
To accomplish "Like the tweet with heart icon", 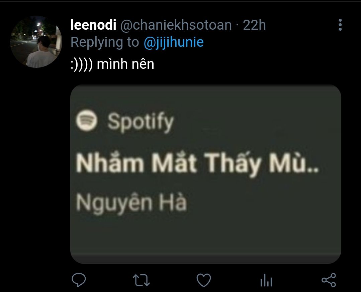I will pyautogui.click(x=203, y=280).
